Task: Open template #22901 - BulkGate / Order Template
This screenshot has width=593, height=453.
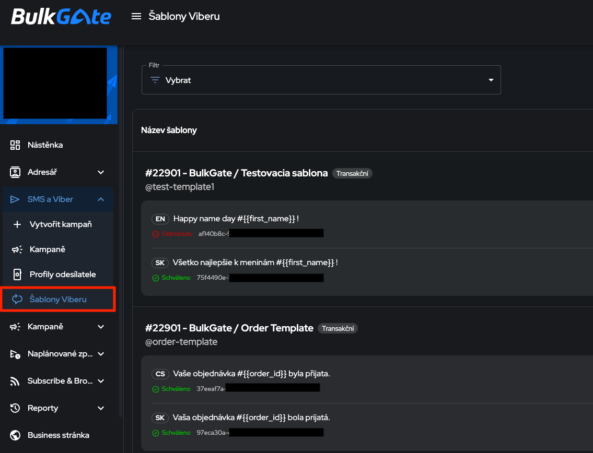Action: click(229, 328)
